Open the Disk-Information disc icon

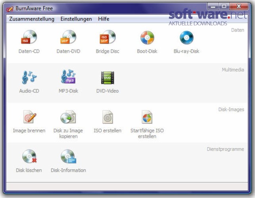pyautogui.click(x=68, y=156)
